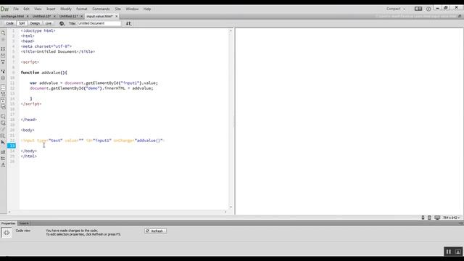
Task: Open the Help menu
Action: [147, 9]
